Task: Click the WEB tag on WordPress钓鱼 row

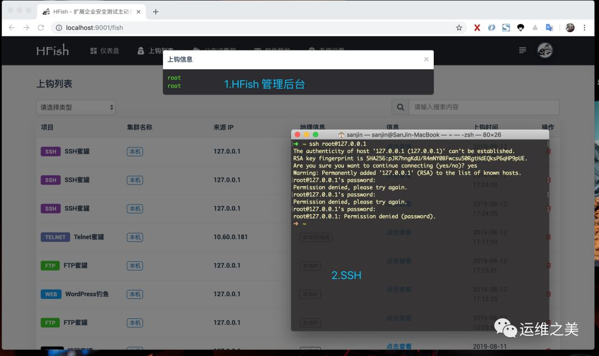Action: pyautogui.click(x=51, y=294)
